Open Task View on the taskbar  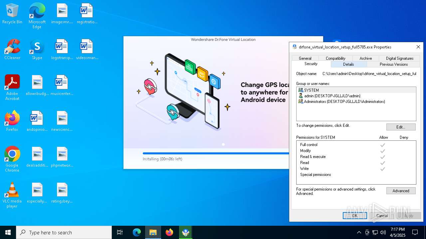pyautogui.click(x=120, y=232)
